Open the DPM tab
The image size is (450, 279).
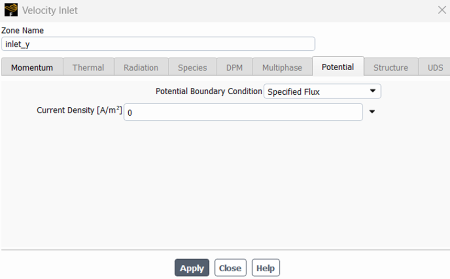pos(234,68)
